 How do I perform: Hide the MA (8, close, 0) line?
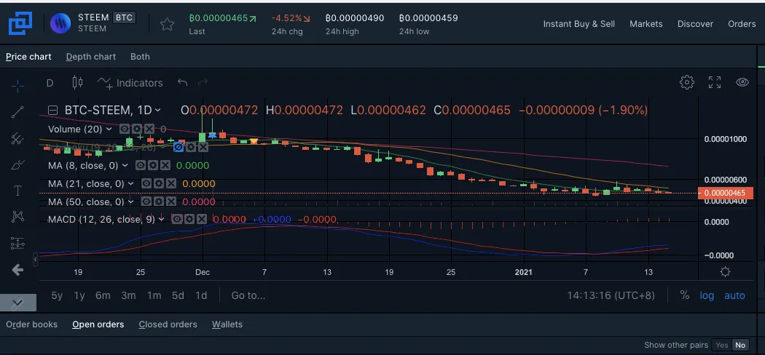coord(141,166)
